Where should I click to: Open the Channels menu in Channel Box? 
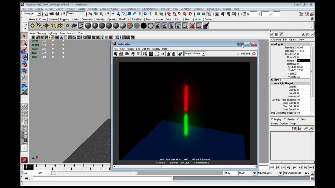(x=276, y=40)
